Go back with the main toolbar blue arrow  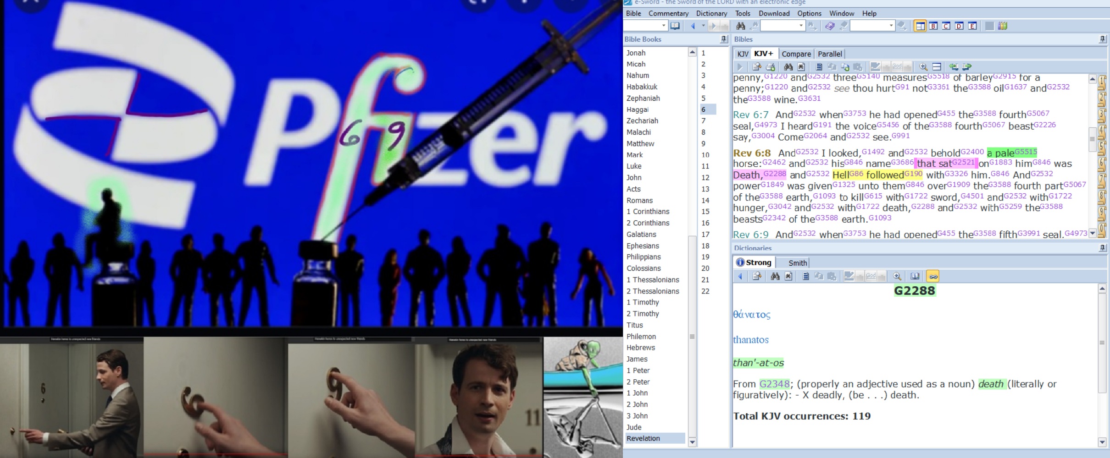tap(693, 26)
